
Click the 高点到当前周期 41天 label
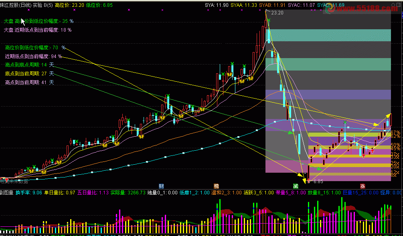(x=30, y=83)
